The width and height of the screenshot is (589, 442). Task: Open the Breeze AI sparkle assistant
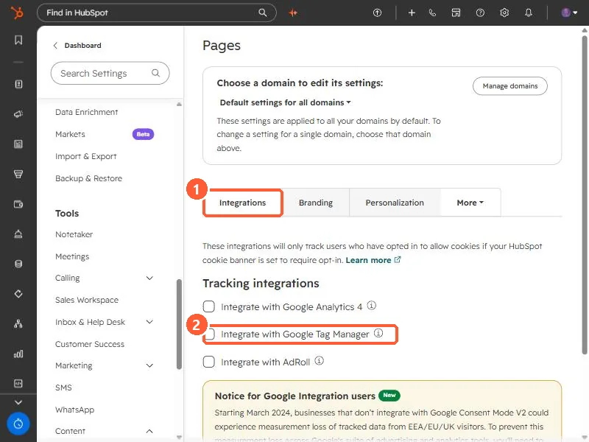pos(293,13)
